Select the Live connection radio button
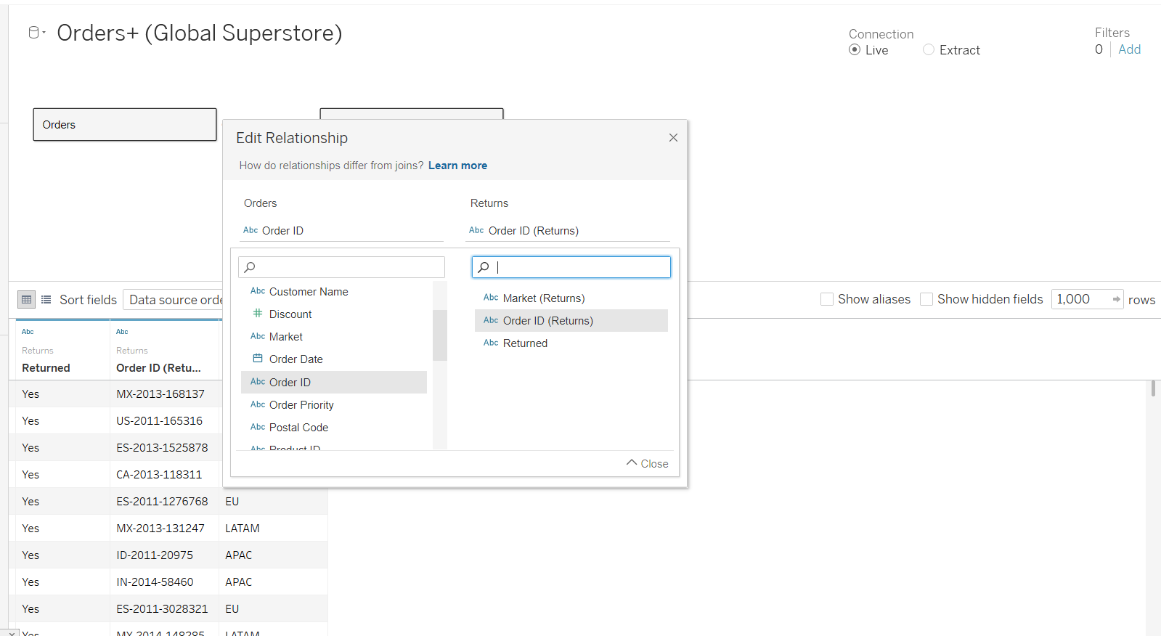Image resolution: width=1161 pixels, height=636 pixels. pos(855,50)
